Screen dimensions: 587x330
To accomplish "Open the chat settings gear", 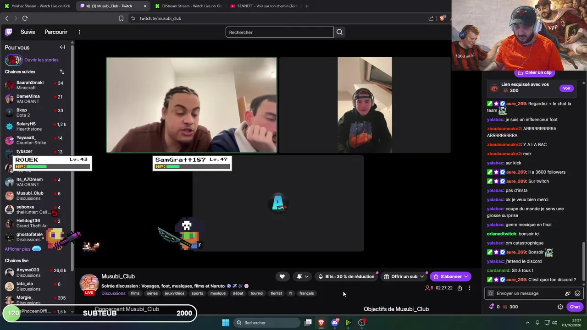I will pos(560,307).
